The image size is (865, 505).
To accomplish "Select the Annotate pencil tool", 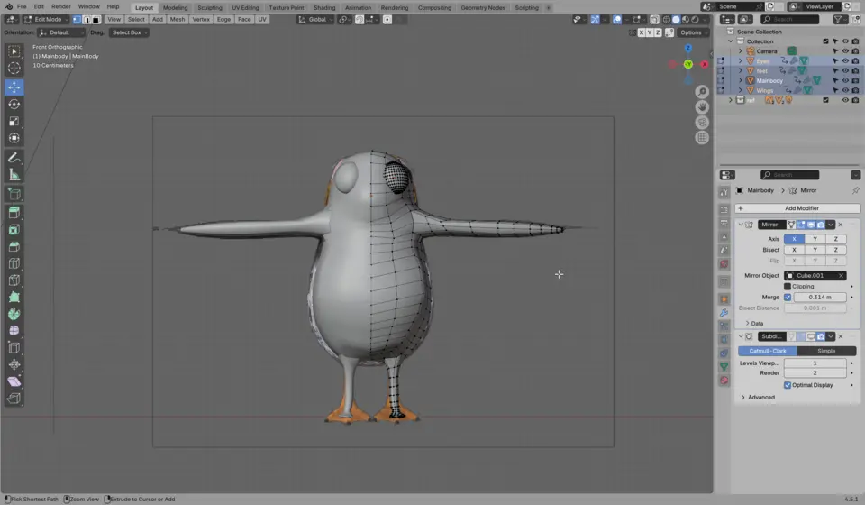I will click(x=14, y=158).
